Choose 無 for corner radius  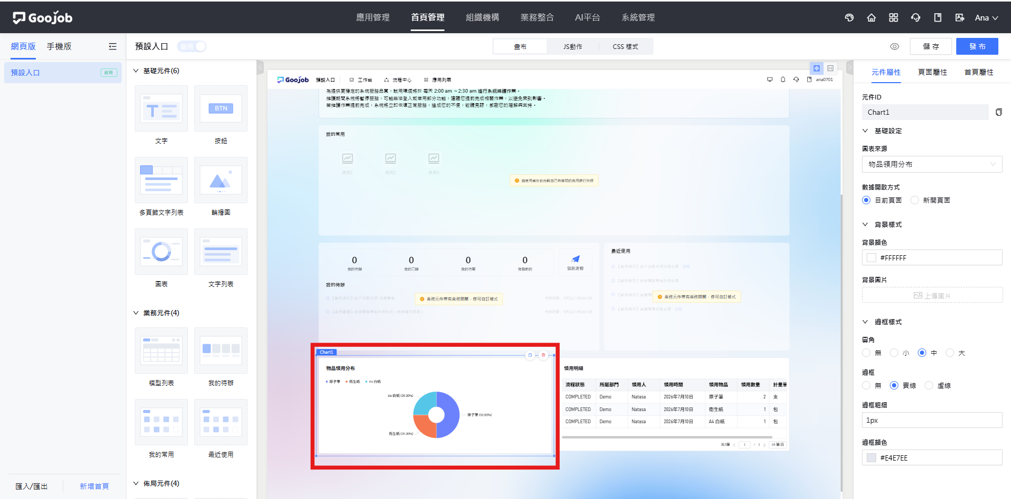coord(866,353)
